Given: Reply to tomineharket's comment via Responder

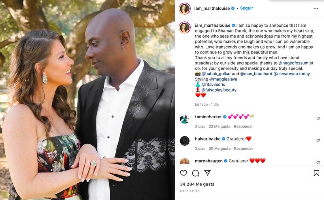Looking at the screenshot, I should coord(243,126).
